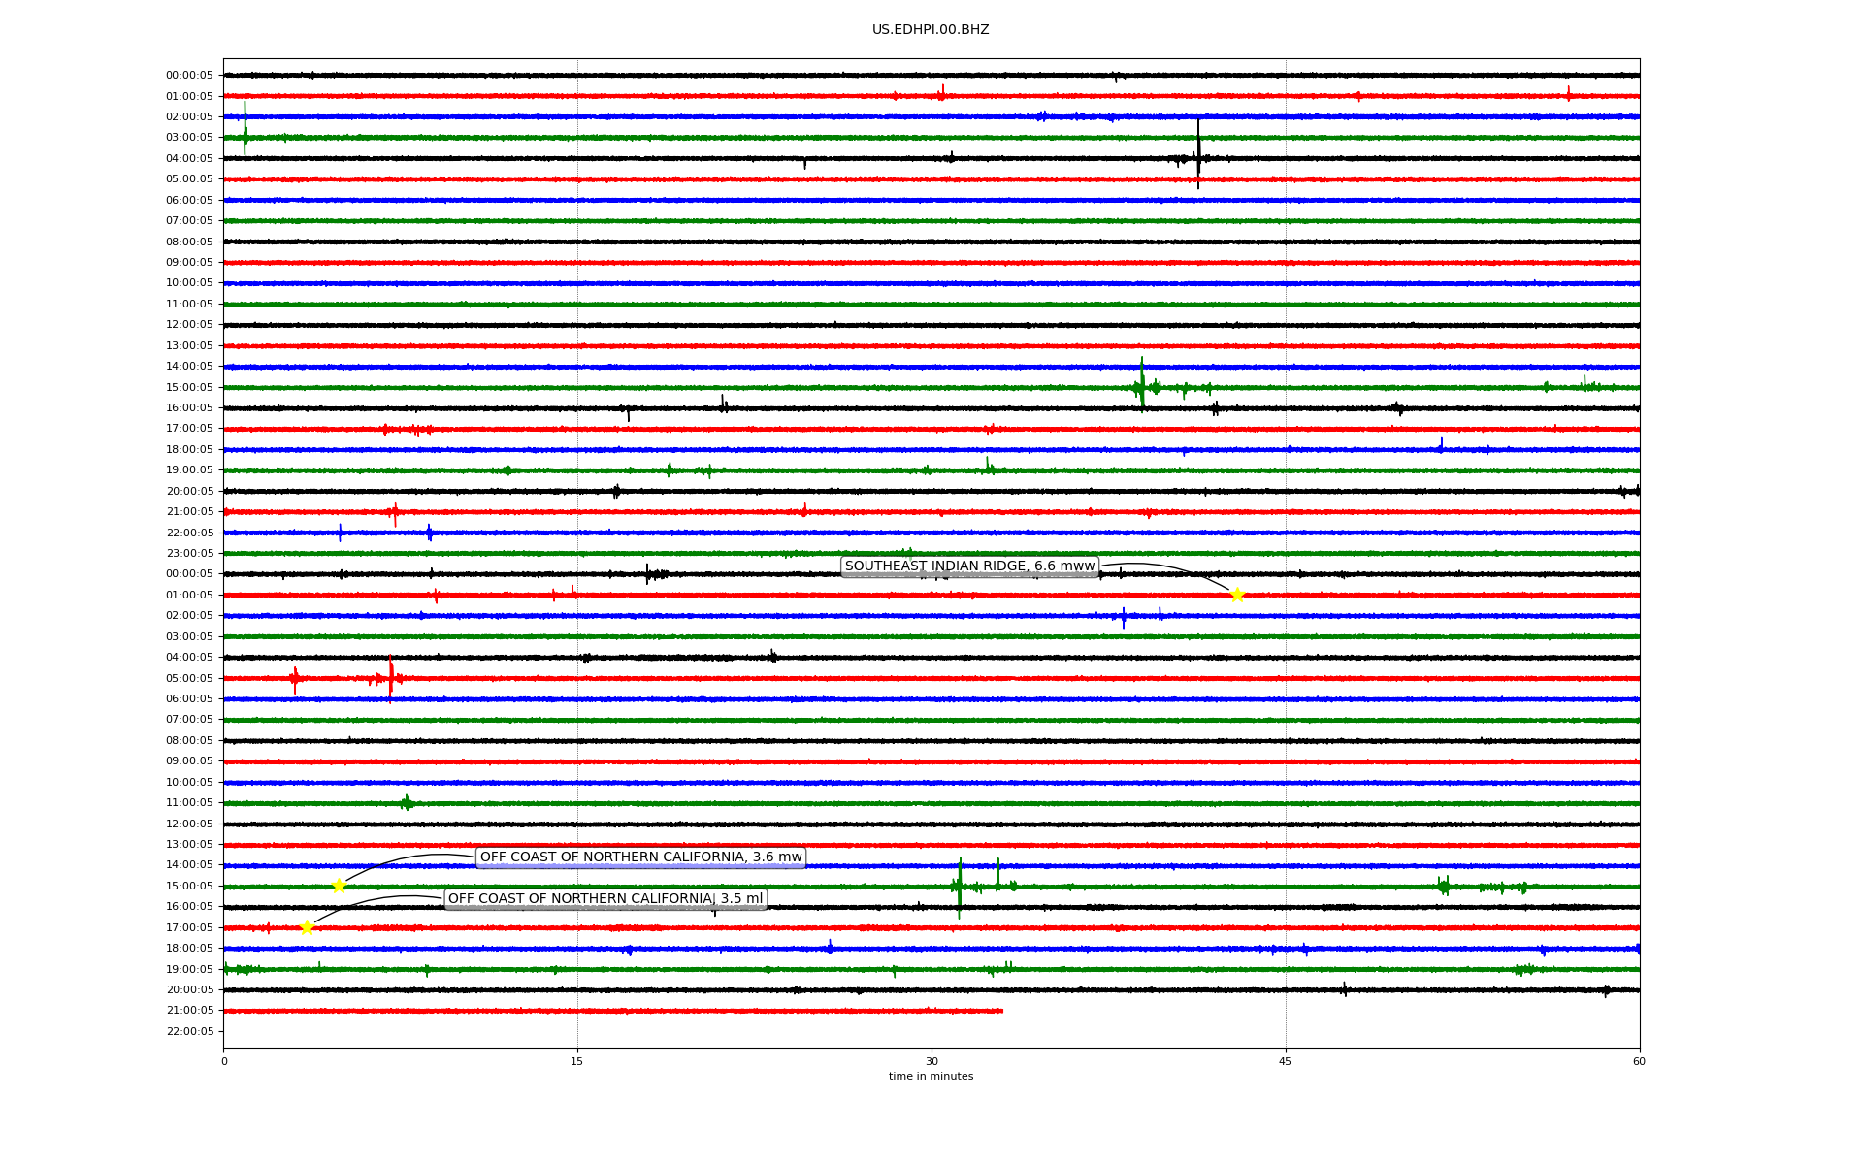
Task: Select the Northern California 3.6 mw annotation
Action: click(x=640, y=857)
